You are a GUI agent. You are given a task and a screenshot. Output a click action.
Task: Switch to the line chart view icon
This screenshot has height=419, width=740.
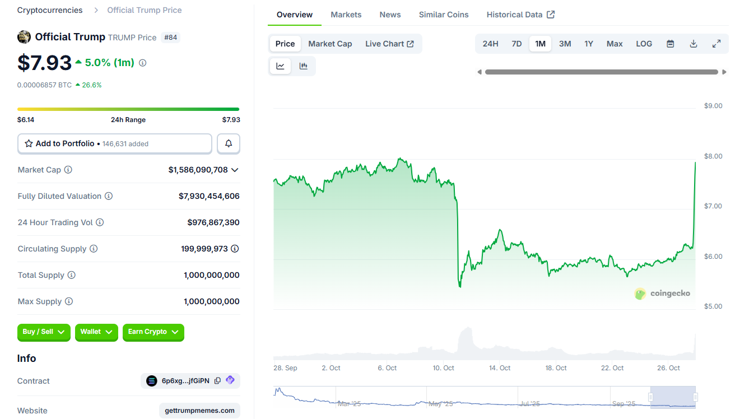[x=280, y=66]
